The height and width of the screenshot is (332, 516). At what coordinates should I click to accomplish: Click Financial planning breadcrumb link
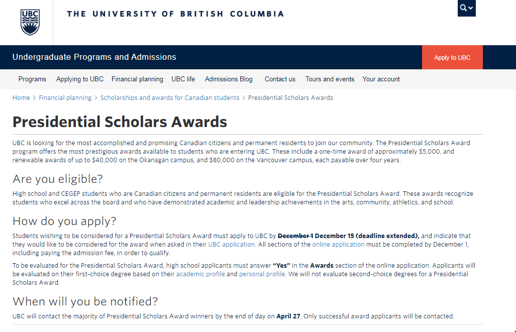(x=65, y=98)
